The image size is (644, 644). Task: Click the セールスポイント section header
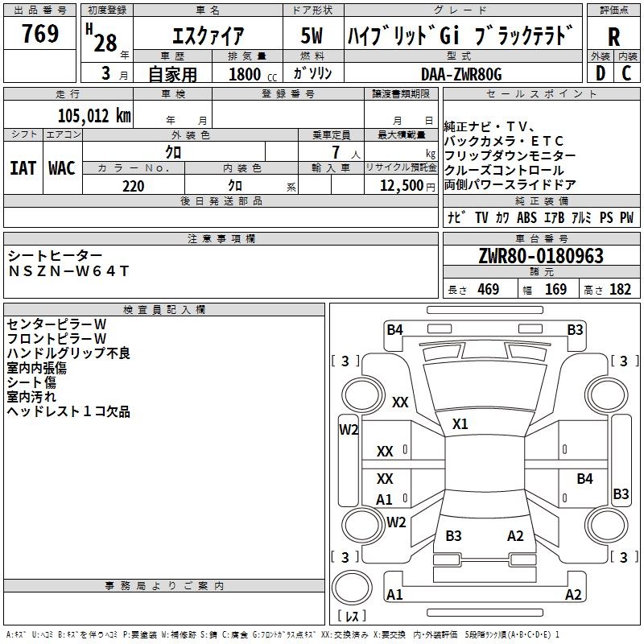click(541, 94)
